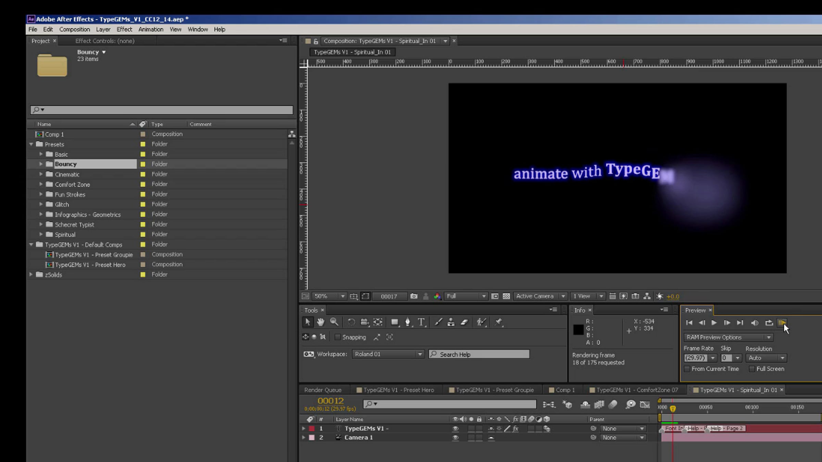Select the Roto Brush tool
The image size is (822, 462).
482,322
